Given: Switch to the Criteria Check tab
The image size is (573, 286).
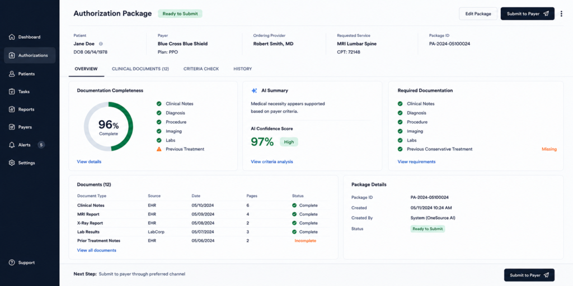Looking at the screenshot, I should tap(201, 69).
